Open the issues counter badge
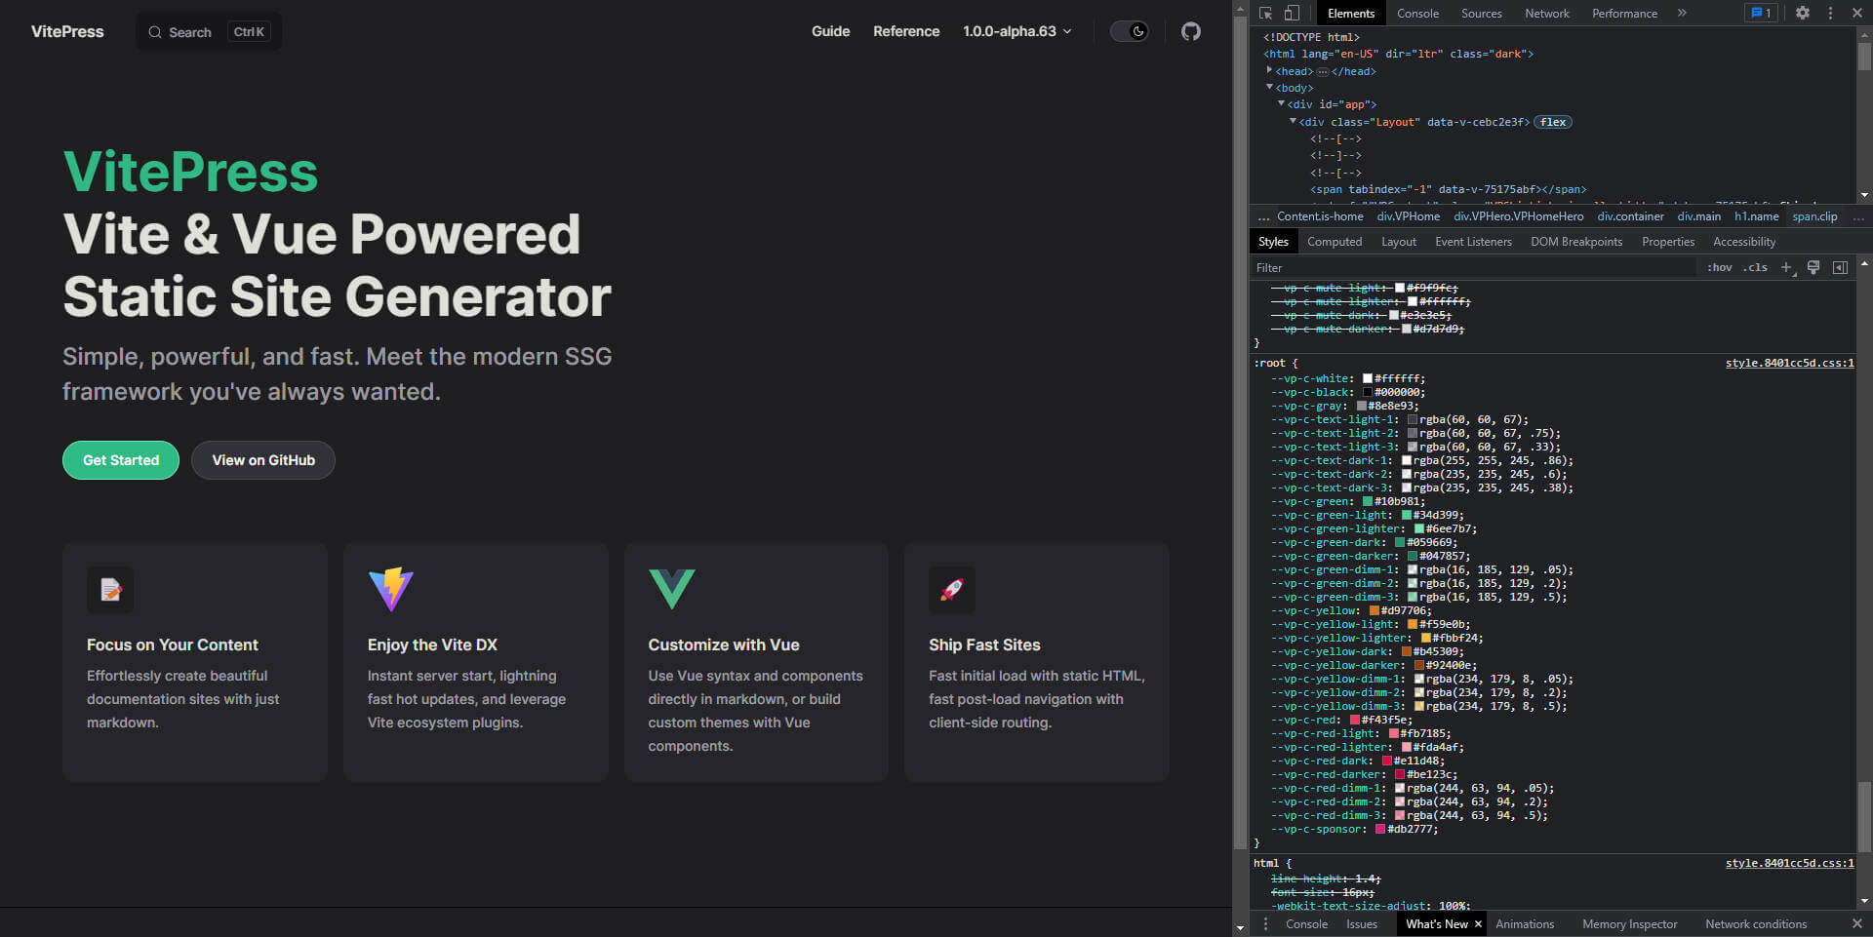Viewport: 1873px width, 937px height. click(x=1761, y=13)
